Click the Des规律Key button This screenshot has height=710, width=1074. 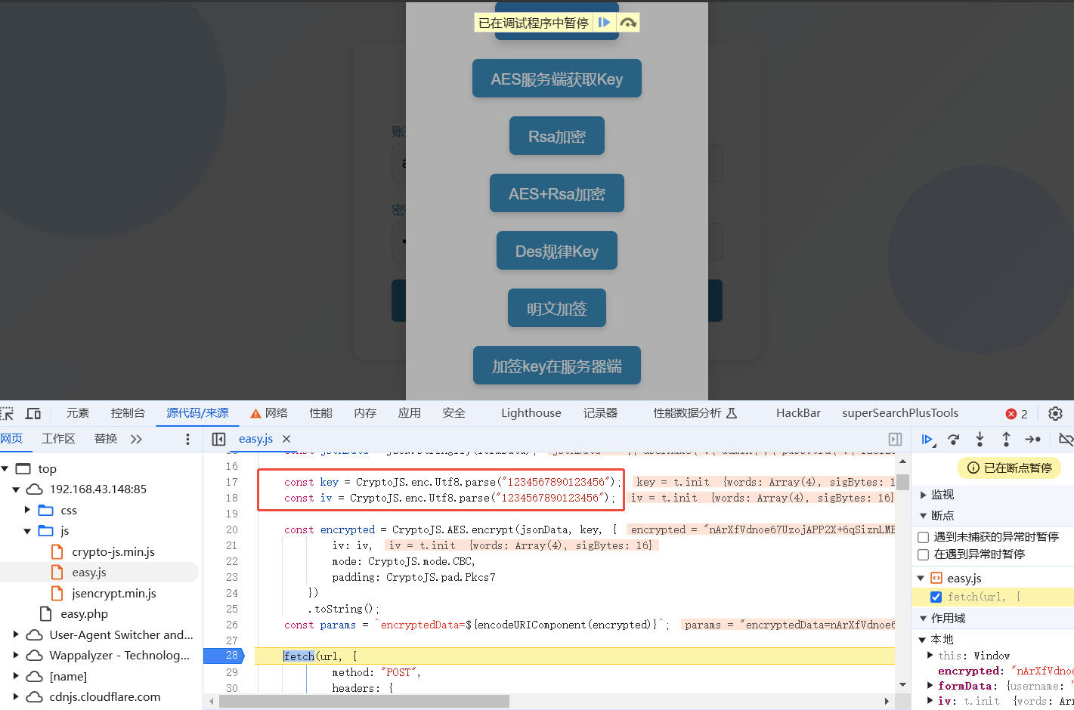(557, 251)
